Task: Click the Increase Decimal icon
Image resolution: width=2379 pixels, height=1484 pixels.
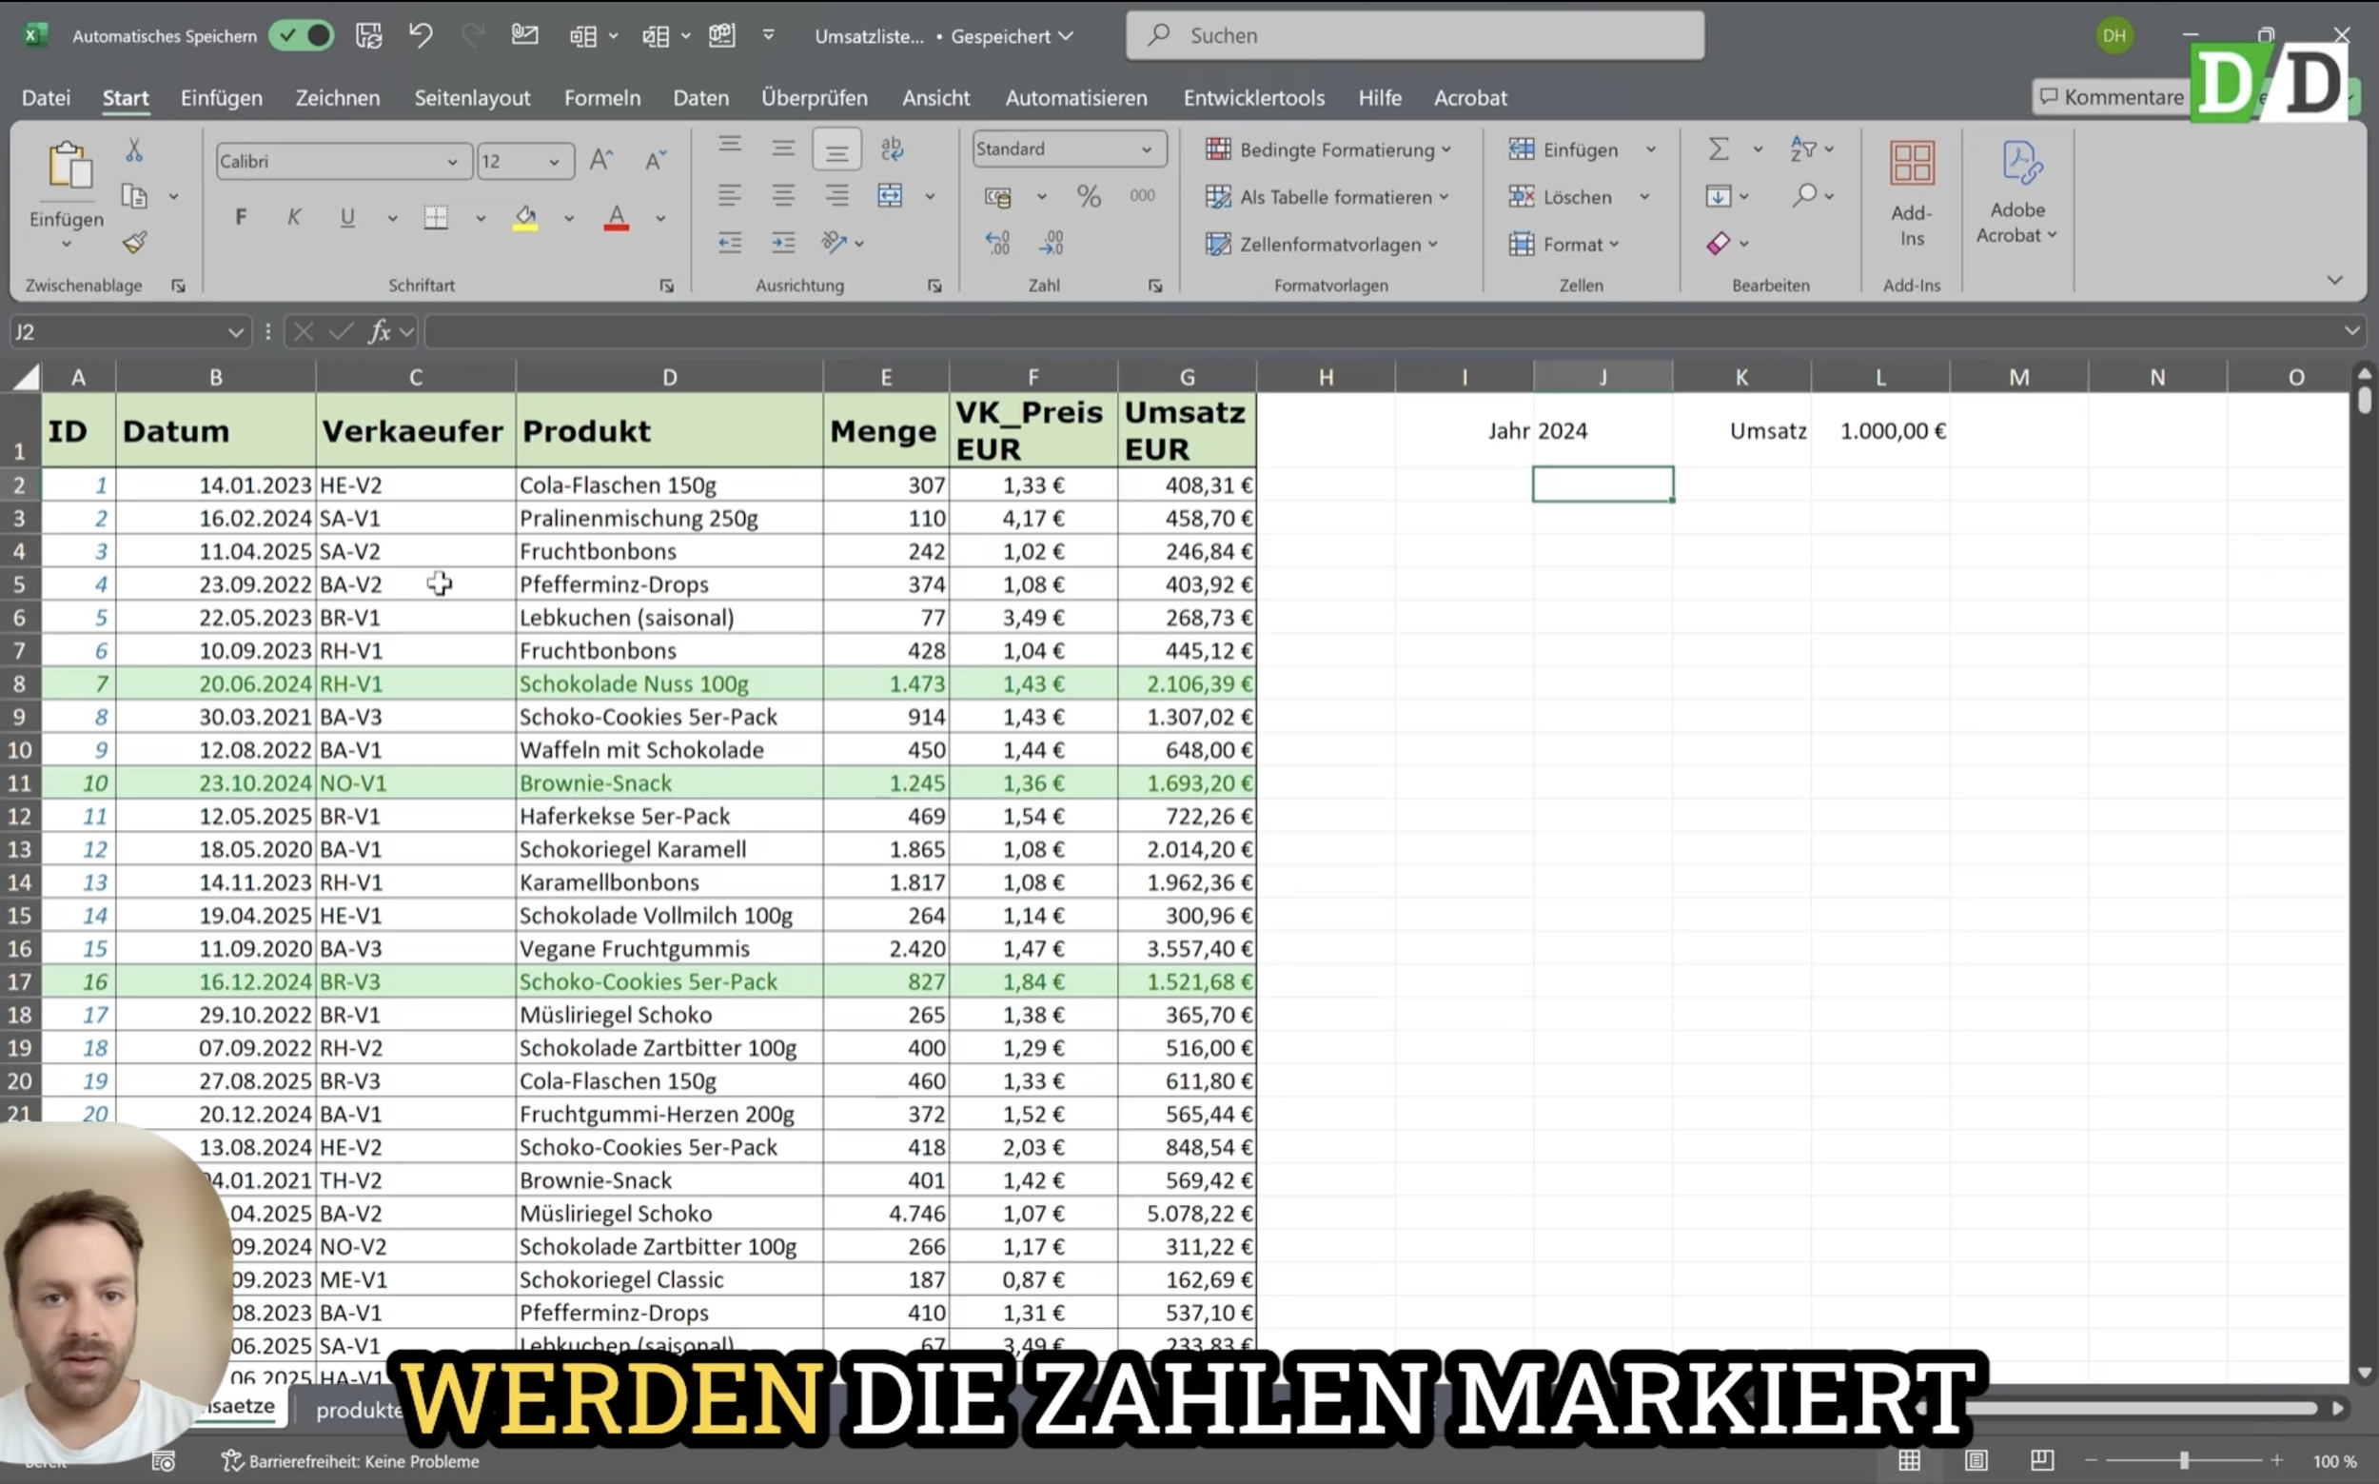Action: click(x=997, y=243)
